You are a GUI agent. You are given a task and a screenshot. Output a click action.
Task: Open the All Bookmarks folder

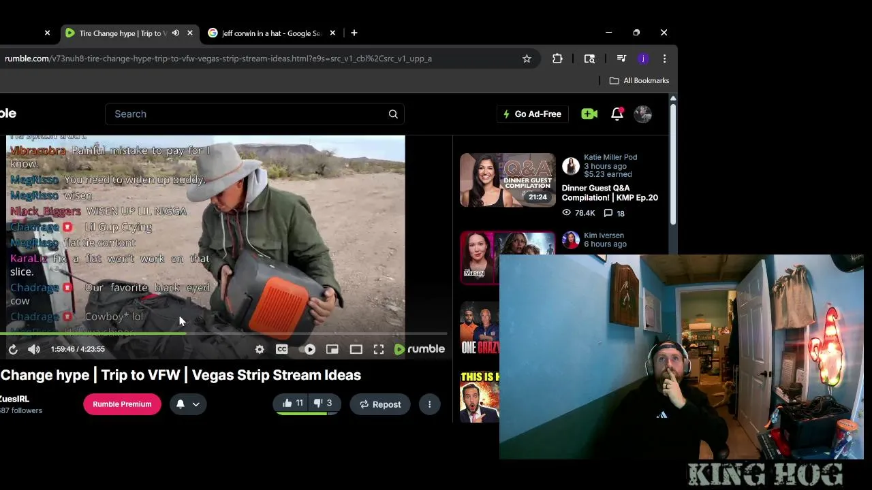click(x=639, y=80)
